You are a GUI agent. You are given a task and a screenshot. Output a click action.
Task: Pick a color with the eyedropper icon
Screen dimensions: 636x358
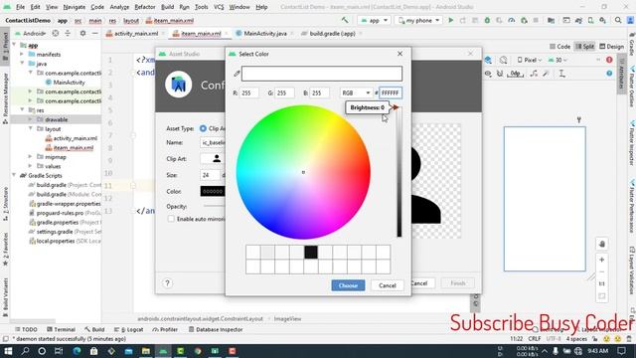point(237,74)
